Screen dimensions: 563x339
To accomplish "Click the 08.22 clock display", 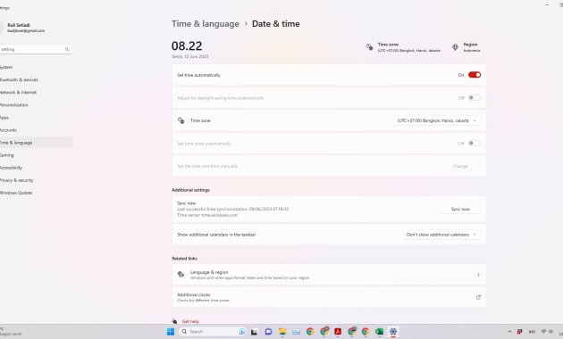I will [x=187, y=45].
